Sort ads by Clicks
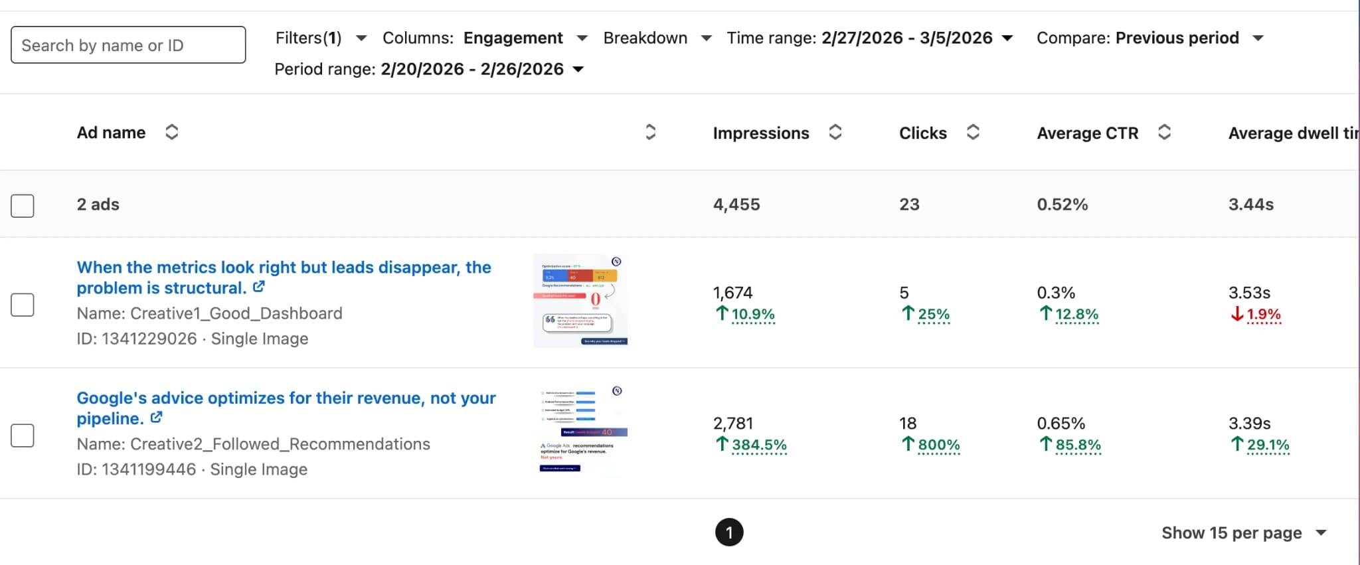The image size is (1360, 565). point(973,132)
